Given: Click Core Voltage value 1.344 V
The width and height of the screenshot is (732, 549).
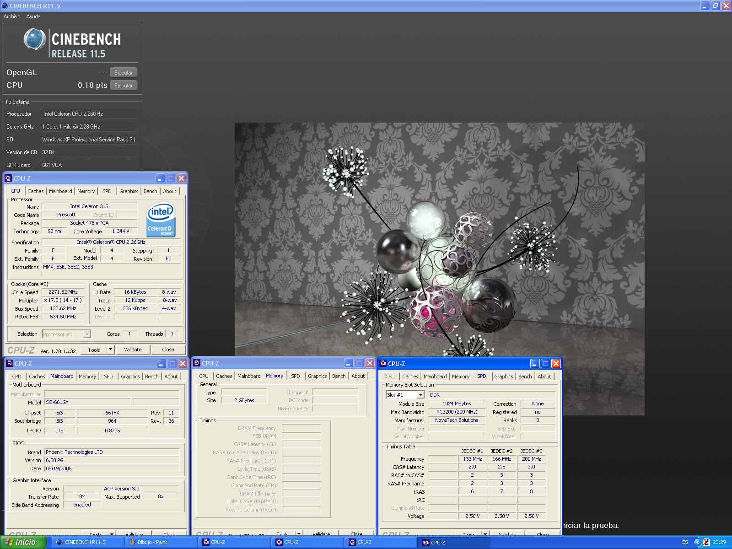Looking at the screenshot, I should point(121,231).
